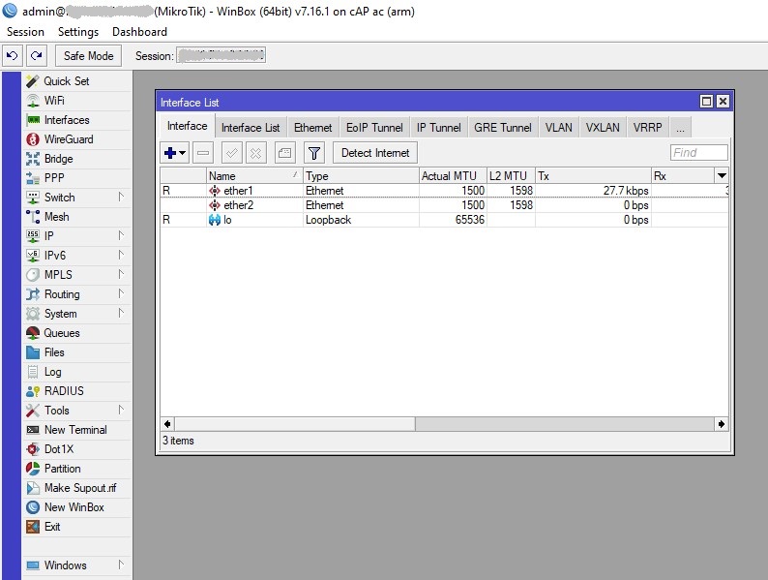Switch to the VXLAN tab
The image size is (768, 580).
pyautogui.click(x=603, y=128)
